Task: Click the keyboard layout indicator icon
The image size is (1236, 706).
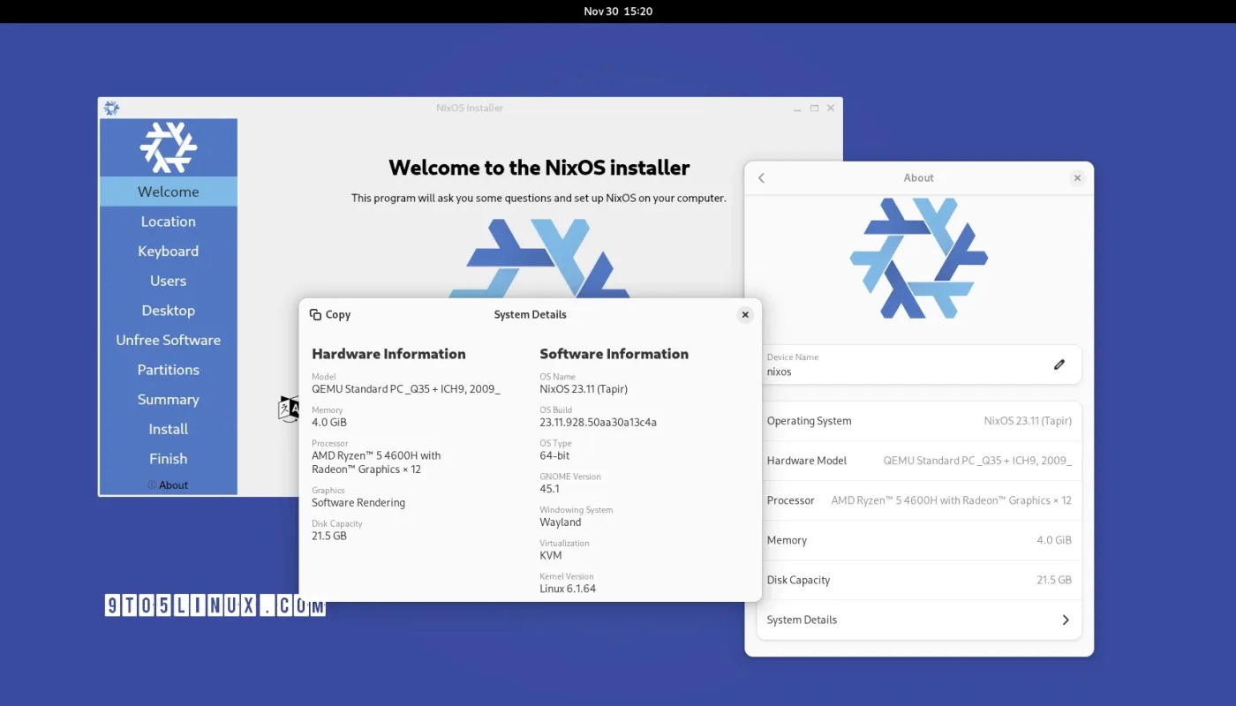Action: 289,408
